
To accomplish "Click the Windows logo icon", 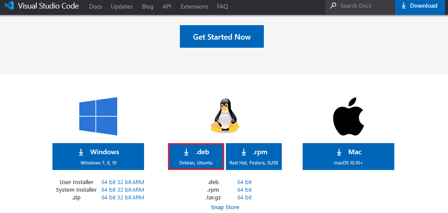I will tap(98, 116).
